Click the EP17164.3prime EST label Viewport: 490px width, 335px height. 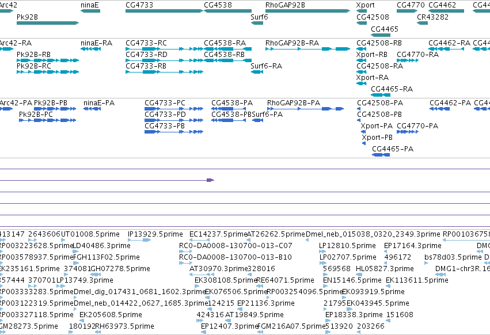[x=413, y=246]
